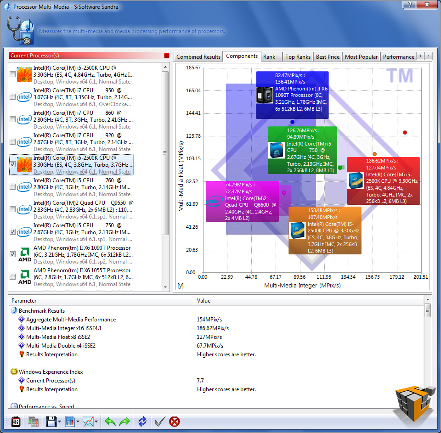Click the orange i5-2500K 3.8GHz chart label box
441x433 pixels.
pos(325,231)
